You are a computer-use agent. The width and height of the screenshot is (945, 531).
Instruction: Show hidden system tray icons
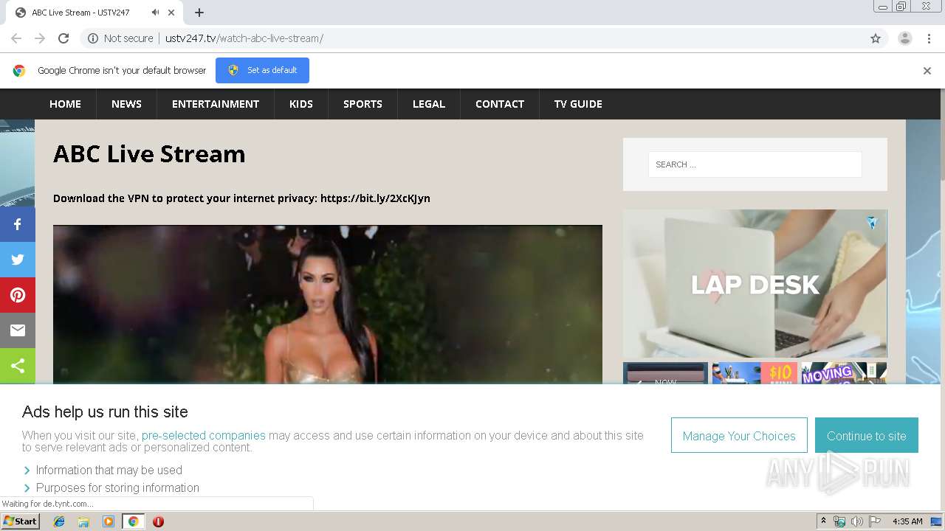click(823, 521)
